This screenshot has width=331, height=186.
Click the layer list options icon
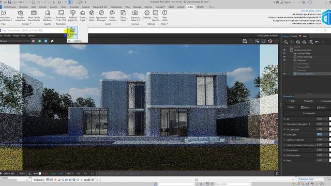(x=311, y=42)
